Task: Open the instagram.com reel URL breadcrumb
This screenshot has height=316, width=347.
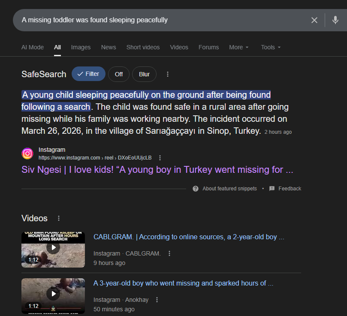Action: pyautogui.click(x=95, y=158)
